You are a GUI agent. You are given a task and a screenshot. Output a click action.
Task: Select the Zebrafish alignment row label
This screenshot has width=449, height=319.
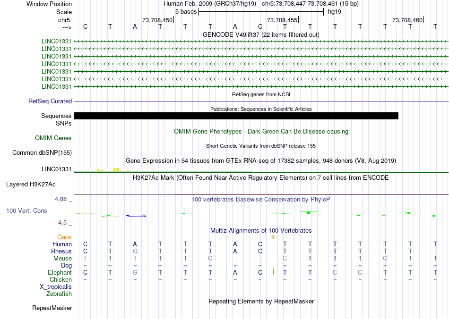click(59, 294)
